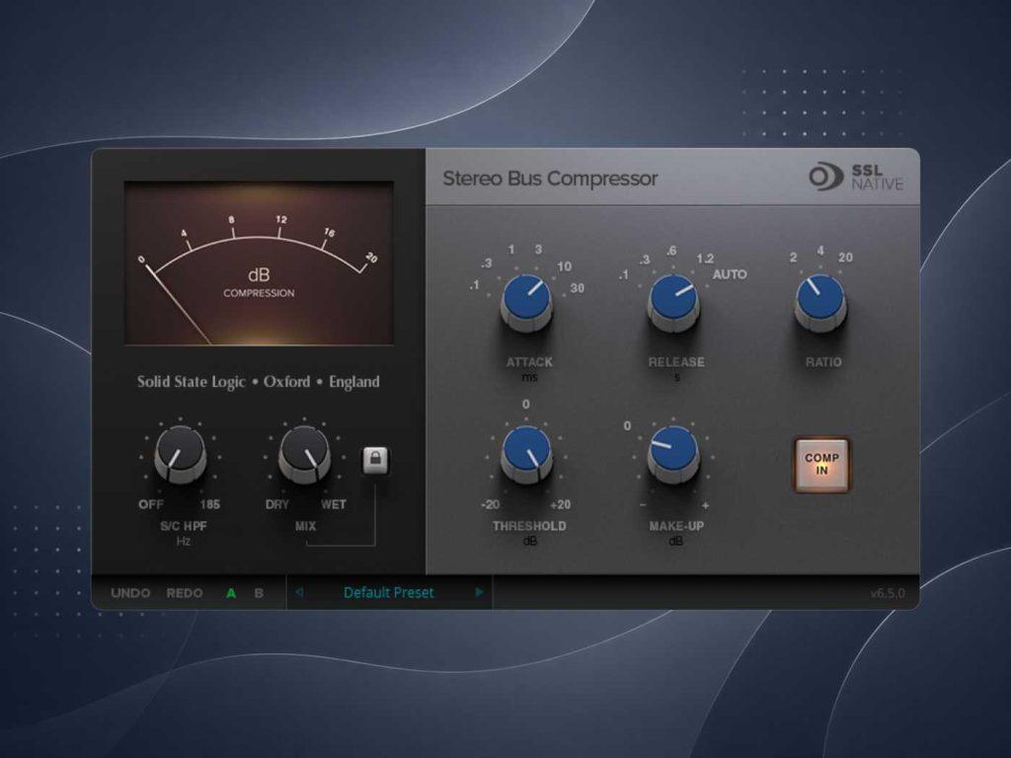Viewport: 1011px width, 758px height.
Task: Go to previous preset with left arrow
Action: [x=298, y=592]
